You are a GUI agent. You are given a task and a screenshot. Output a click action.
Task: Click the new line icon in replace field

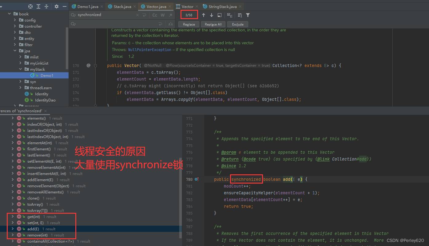[x=160, y=24]
